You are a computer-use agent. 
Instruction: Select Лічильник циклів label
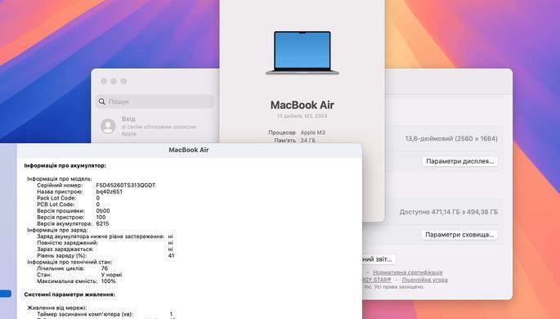[60, 268]
